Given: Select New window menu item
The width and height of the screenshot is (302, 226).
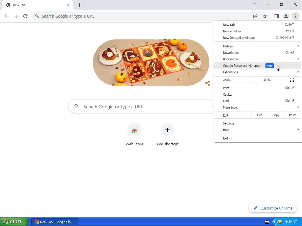Looking at the screenshot, I should 257,31.
